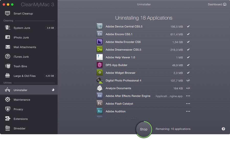Click the DPS App Builder icon
This screenshot has width=230, height=141.
(x=100, y=65)
